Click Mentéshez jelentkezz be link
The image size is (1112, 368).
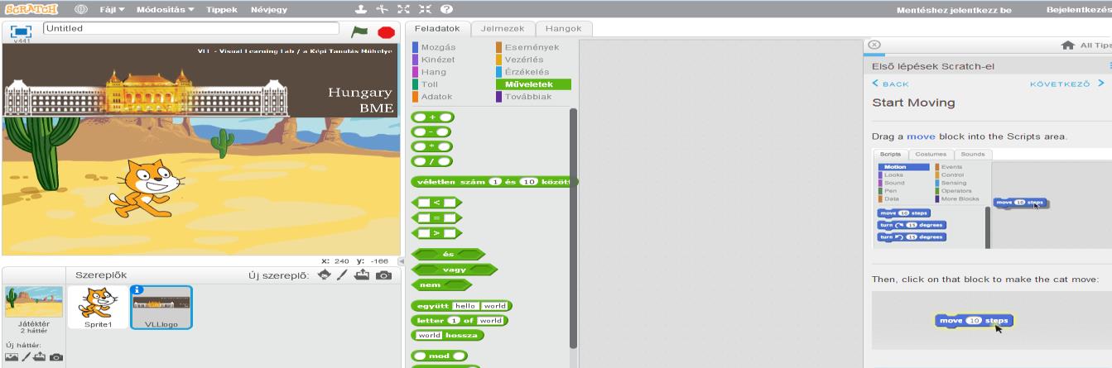954,10
